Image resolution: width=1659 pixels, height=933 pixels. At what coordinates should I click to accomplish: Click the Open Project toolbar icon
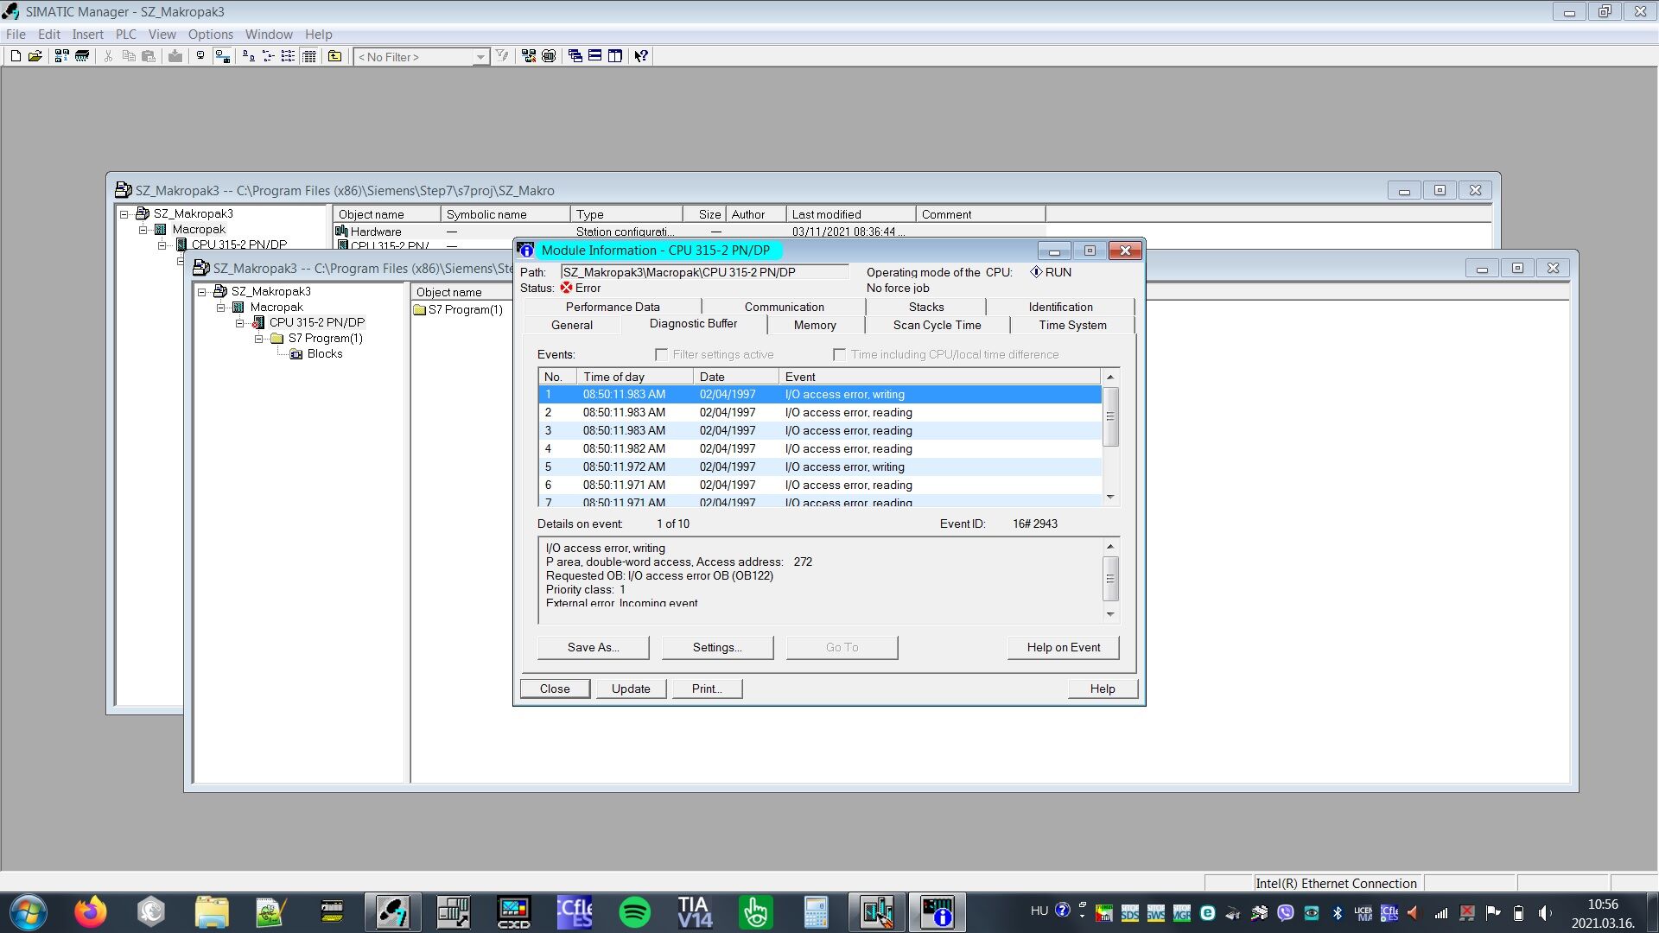click(35, 56)
